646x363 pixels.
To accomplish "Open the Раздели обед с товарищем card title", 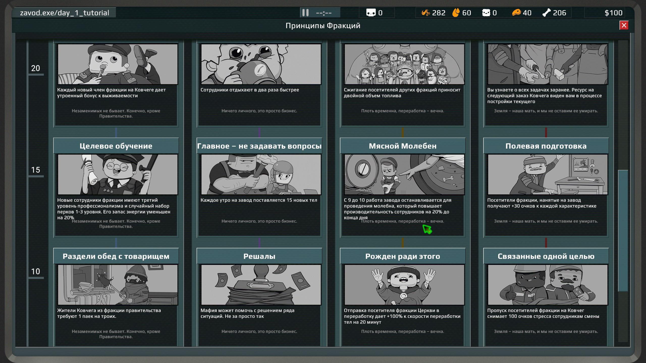I will pyautogui.click(x=116, y=256).
